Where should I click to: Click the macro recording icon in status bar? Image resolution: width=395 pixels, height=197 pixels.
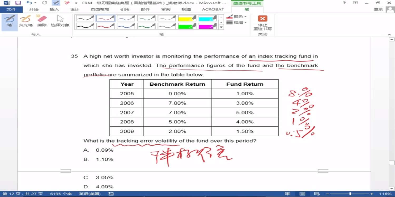pyautogui.click(x=111, y=194)
